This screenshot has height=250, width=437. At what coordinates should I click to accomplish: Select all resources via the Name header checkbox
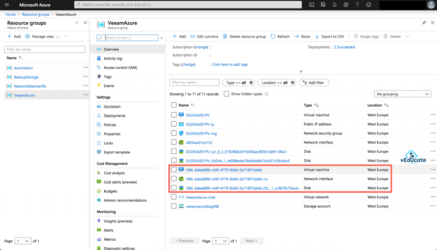point(174,105)
